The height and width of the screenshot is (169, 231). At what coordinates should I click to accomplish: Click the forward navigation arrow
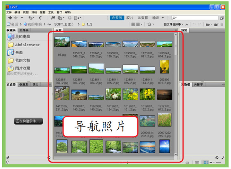16,18
